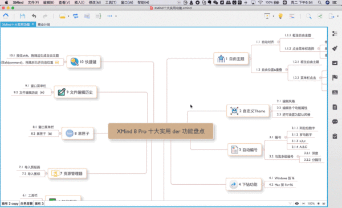Open dropdown arrow beside insert topic icon
This screenshot has width=342, height=208.
pyautogui.click(x=68, y=16)
